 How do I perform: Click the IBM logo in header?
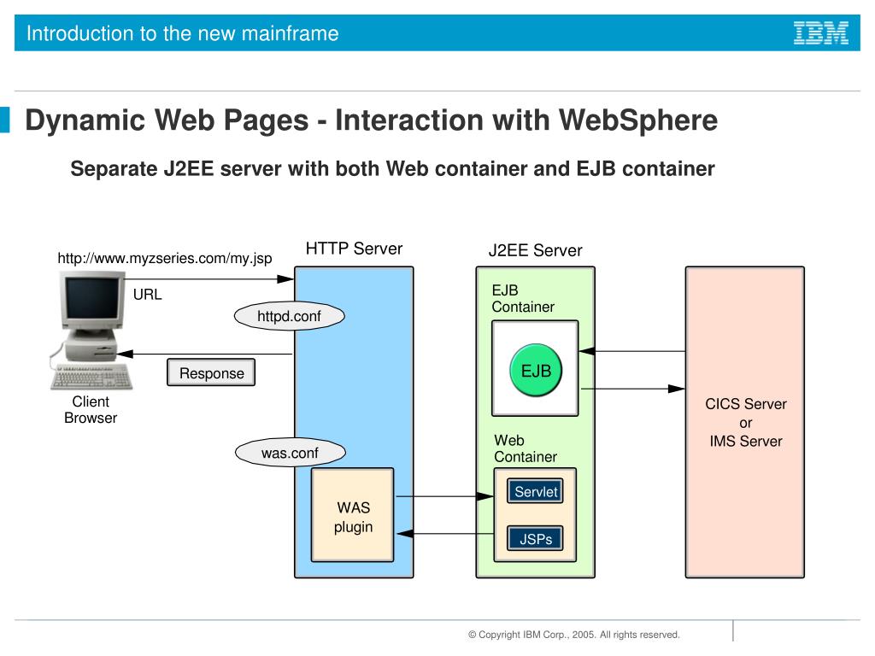click(x=821, y=33)
